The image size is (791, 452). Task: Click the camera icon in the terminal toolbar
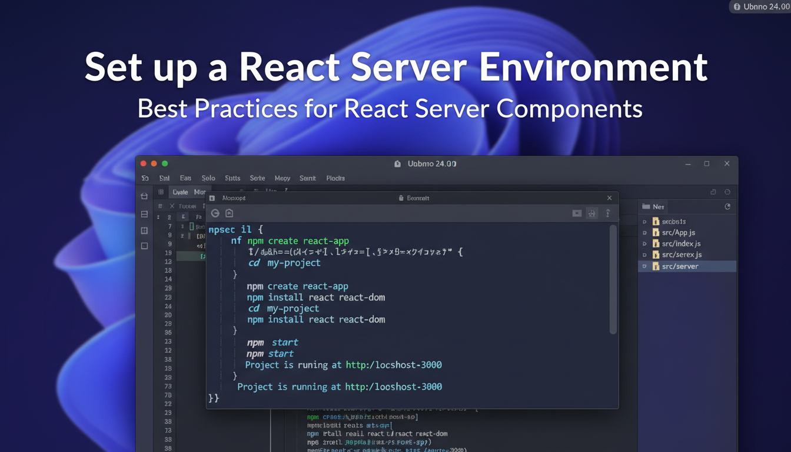click(577, 213)
